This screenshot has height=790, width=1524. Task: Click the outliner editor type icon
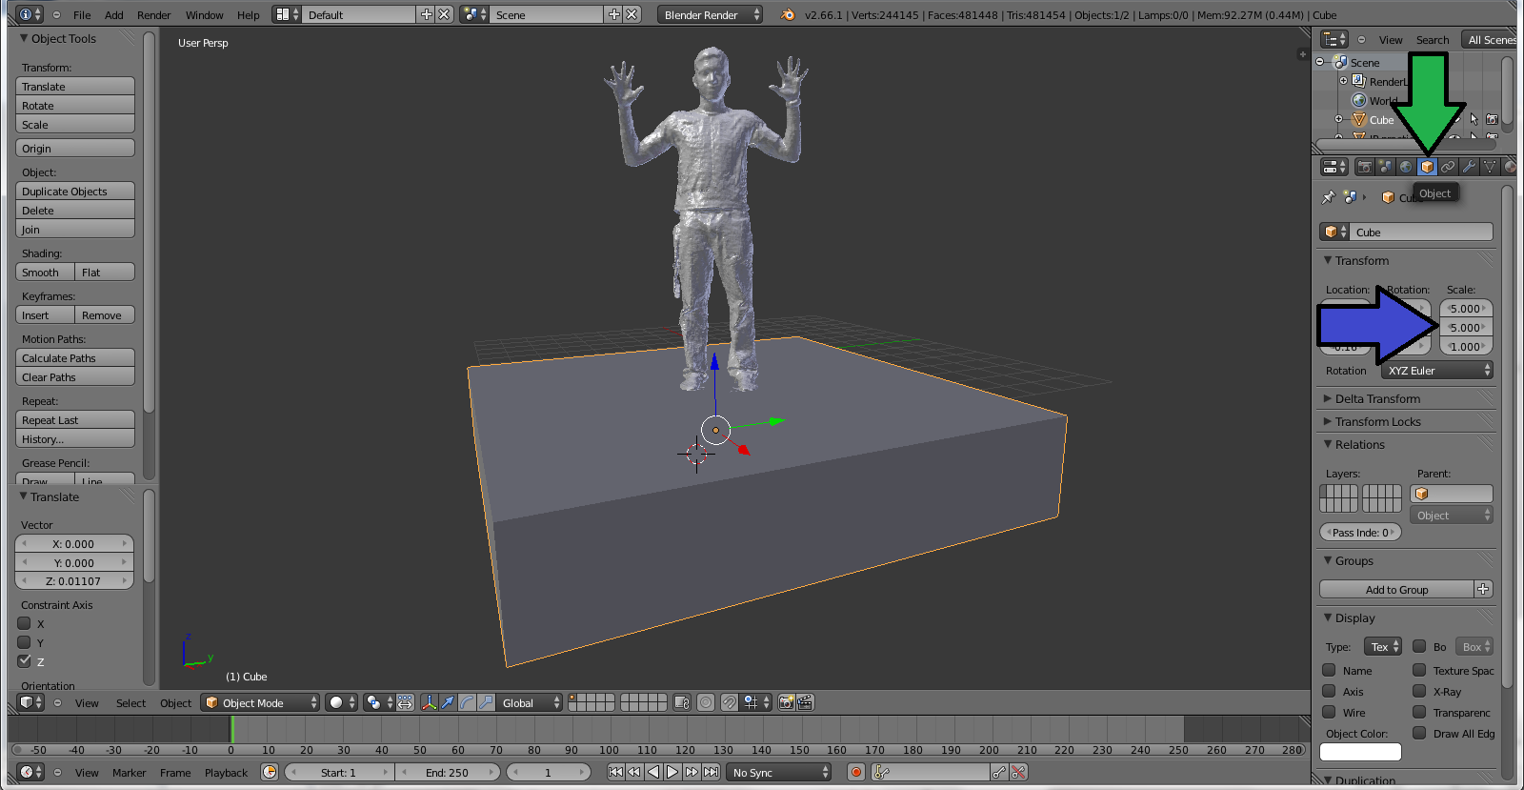pos(1334,39)
